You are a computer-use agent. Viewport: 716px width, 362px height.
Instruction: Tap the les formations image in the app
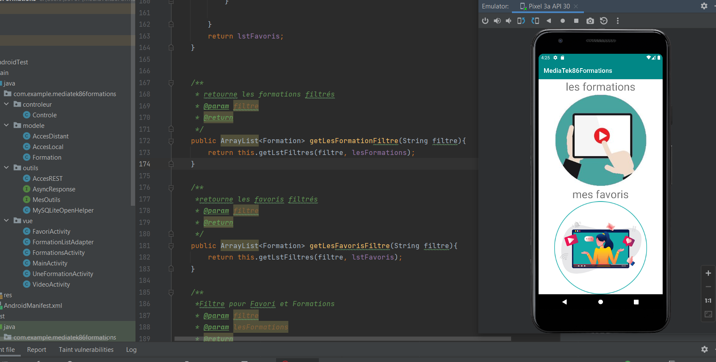[600, 140]
